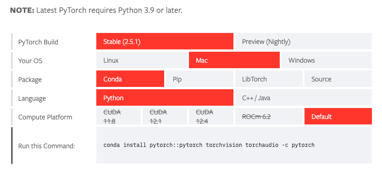
Task: Select LibTorch package option
Action: (269, 79)
